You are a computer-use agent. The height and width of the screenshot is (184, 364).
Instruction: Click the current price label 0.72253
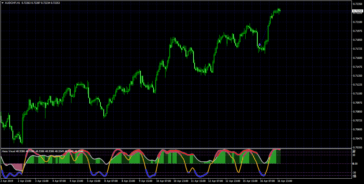[358, 11]
